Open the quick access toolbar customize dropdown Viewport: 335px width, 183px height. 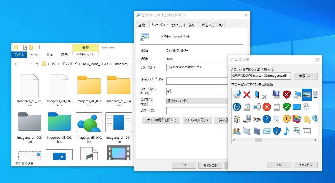(36, 47)
